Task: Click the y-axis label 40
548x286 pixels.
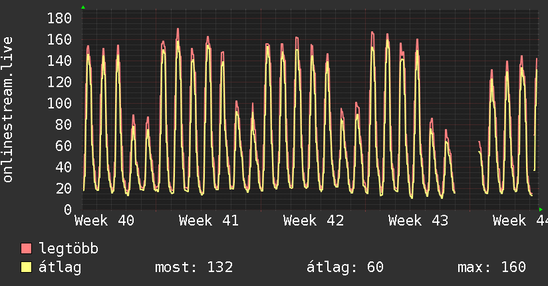Action: 64,167
